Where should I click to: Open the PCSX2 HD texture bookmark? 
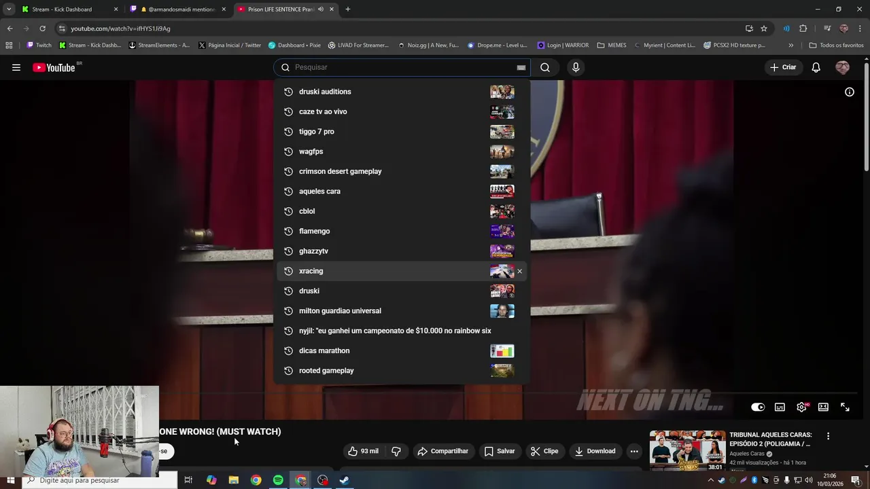[x=734, y=46]
